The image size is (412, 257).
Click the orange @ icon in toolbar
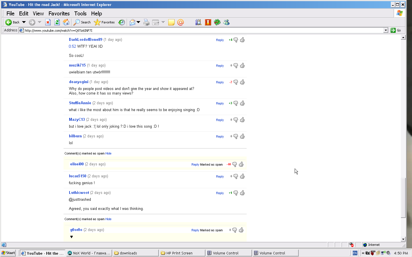coord(181,22)
